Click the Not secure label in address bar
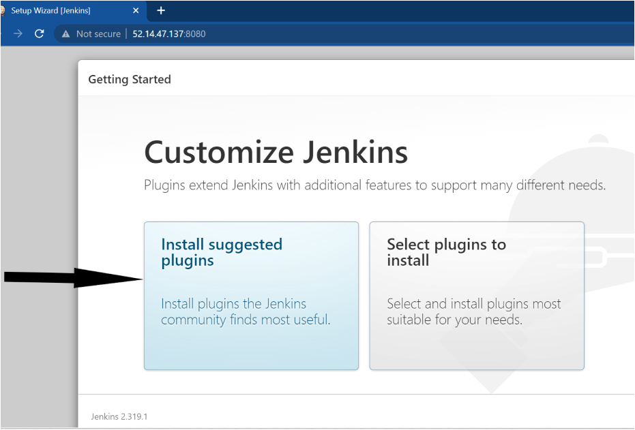The width and height of the screenshot is (635, 430). [98, 34]
